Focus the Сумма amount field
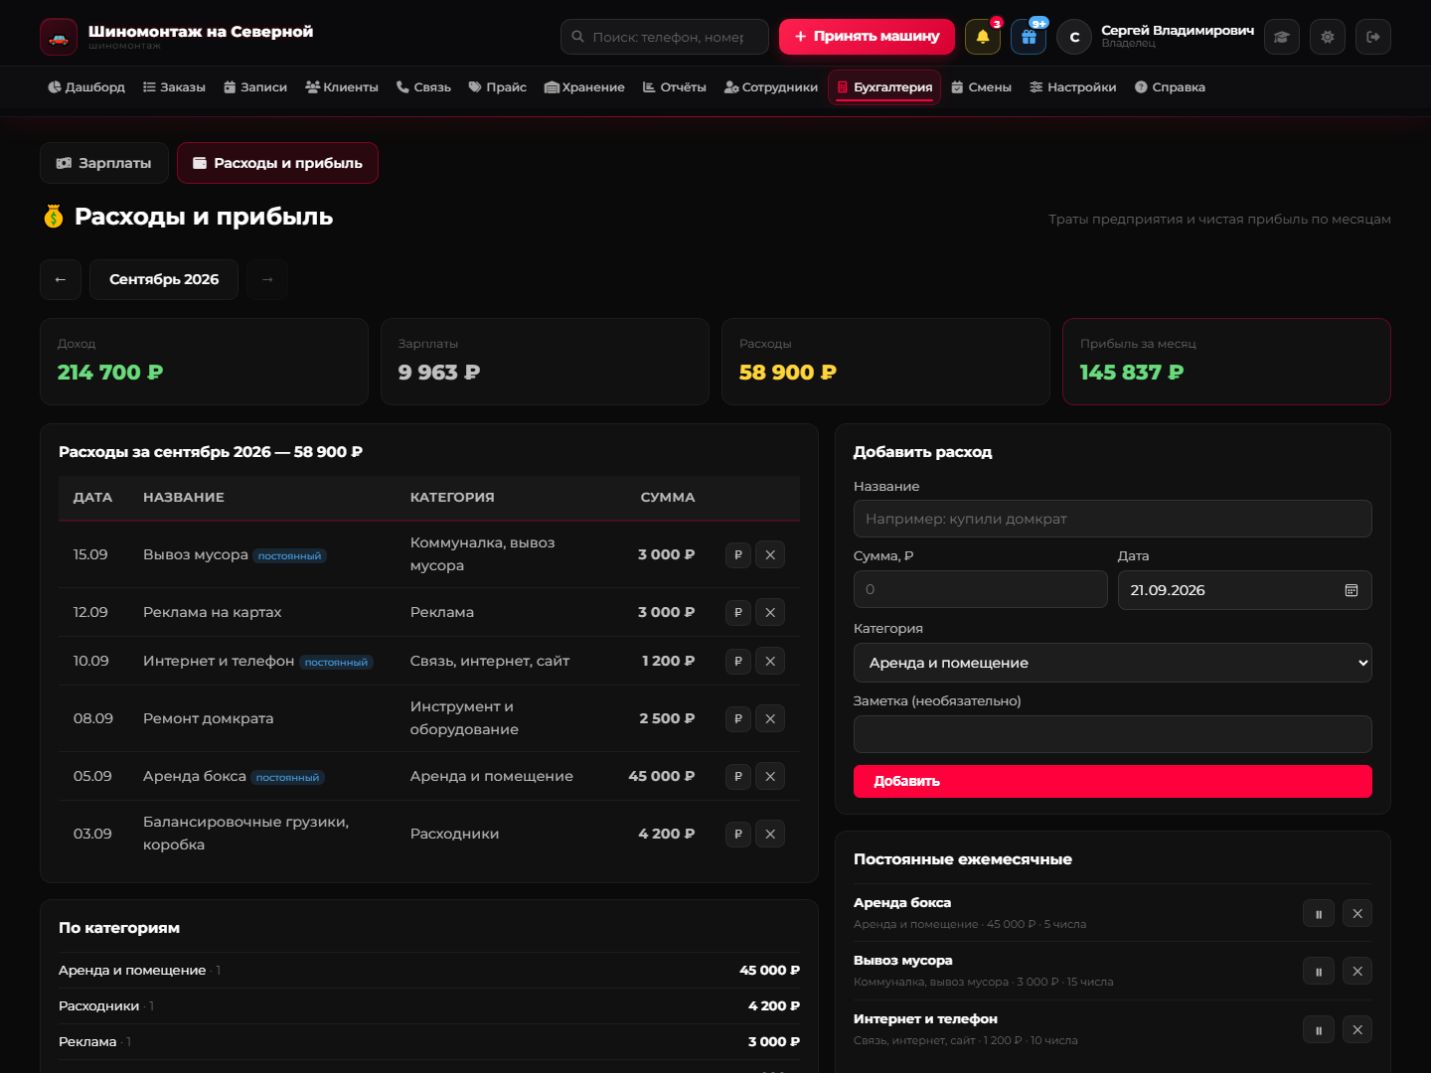 981,589
